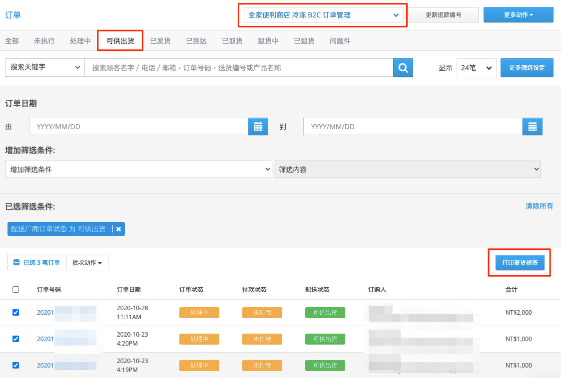Click 处理中 badge in 2020-10-28 row
561x378 pixels.
tap(199, 313)
